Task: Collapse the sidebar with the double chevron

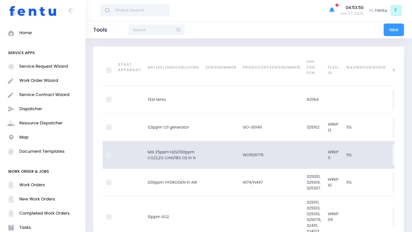Action: coord(71,11)
